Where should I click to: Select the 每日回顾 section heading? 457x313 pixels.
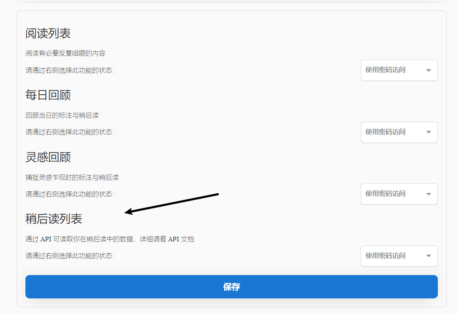47,95
